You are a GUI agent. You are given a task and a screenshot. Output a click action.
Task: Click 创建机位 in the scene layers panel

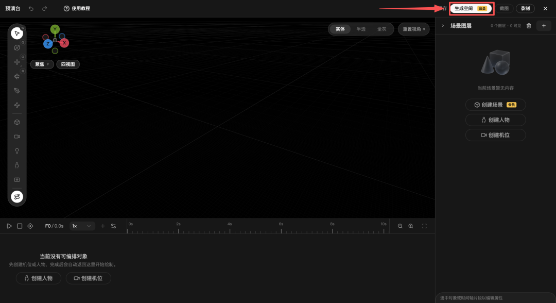[495, 135]
